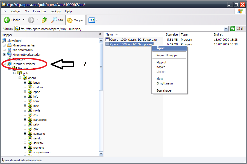Image resolution: width=247 pixels, height=164 pixels.
Task: Collapse the opera folder node
Action: pos(20,78)
